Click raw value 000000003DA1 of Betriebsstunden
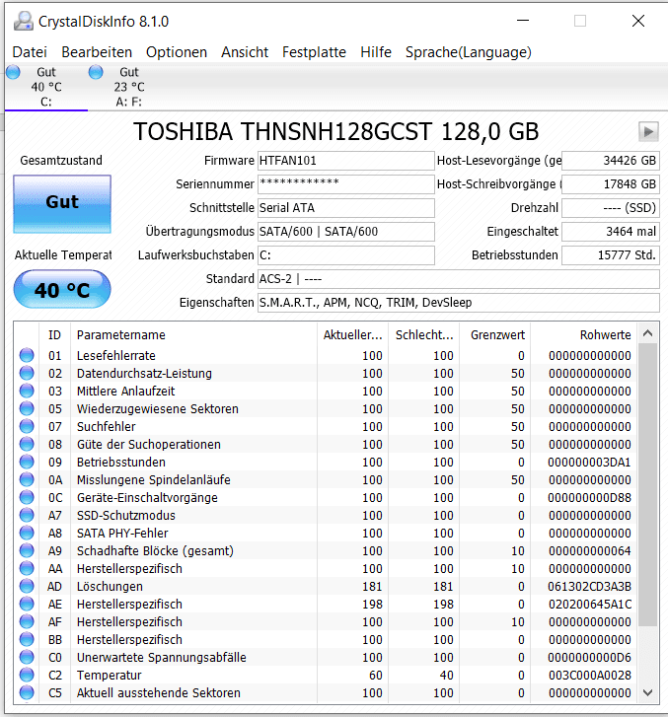 click(x=589, y=462)
